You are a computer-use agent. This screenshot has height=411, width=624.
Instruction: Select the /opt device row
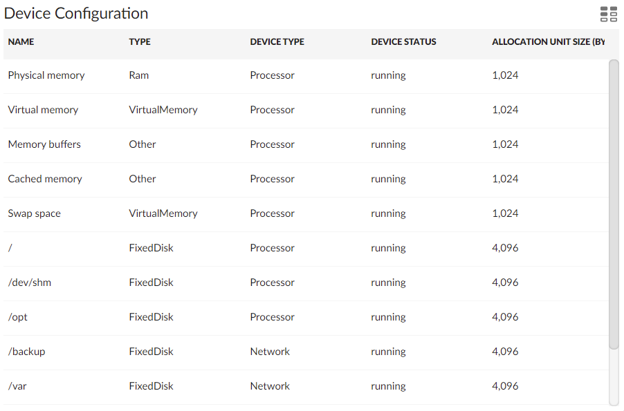(x=18, y=317)
